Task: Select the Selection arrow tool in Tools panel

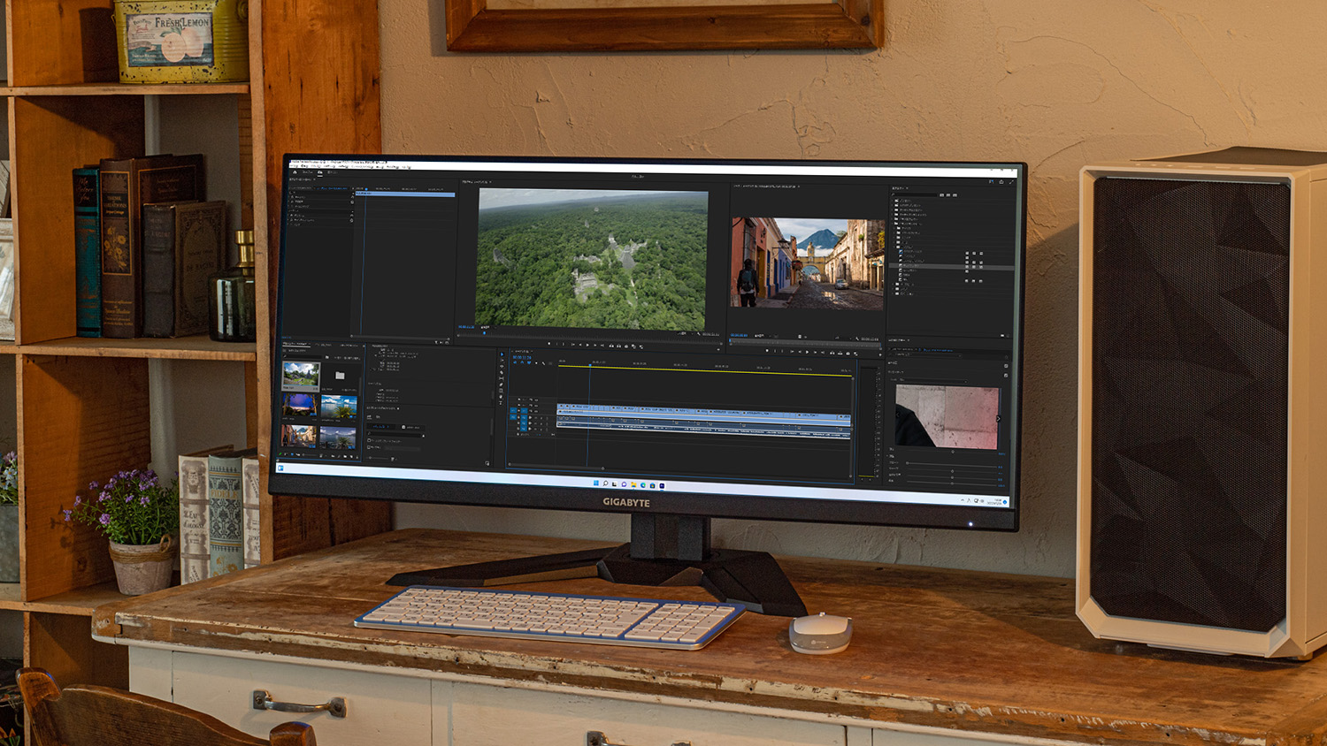Action: point(502,354)
